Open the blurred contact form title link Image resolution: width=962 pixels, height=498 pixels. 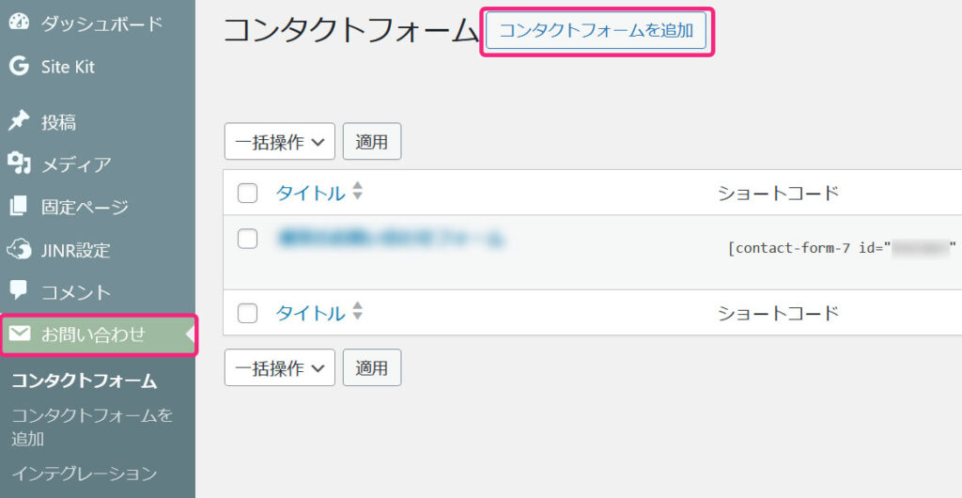tap(390, 239)
